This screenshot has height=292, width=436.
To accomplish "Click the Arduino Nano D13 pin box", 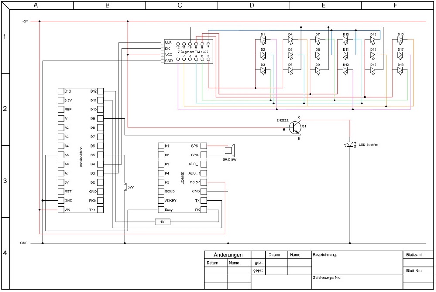I will 61,91.
